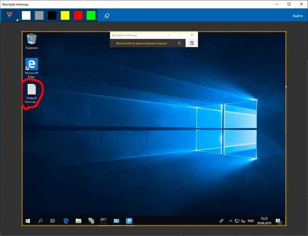Image resolution: width=308 pixels, height=236 pixels.
Task: Choose the white pen color
Action: coord(26,15)
